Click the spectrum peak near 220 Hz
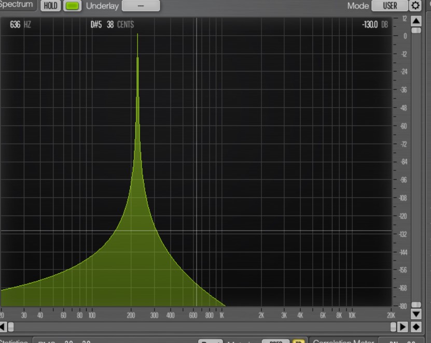This screenshot has width=431, height=343. tap(138, 35)
